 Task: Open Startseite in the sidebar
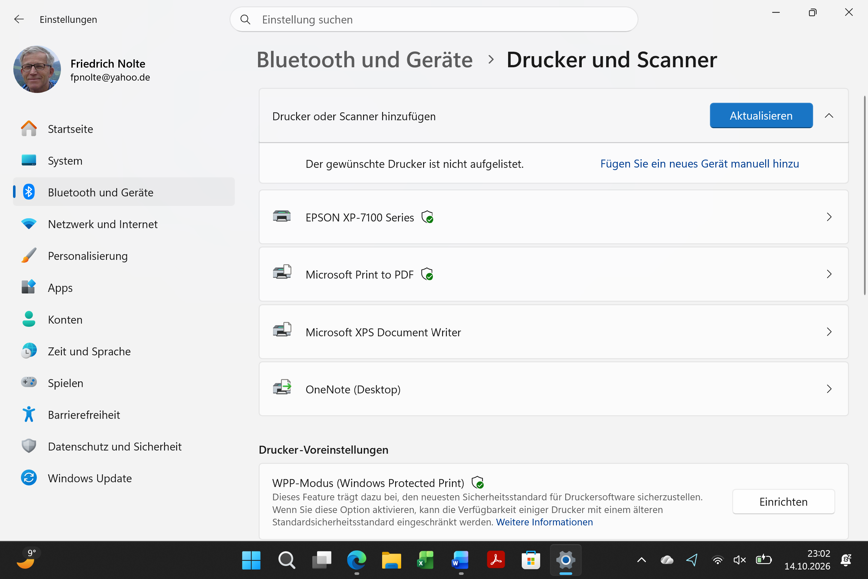[124, 129]
